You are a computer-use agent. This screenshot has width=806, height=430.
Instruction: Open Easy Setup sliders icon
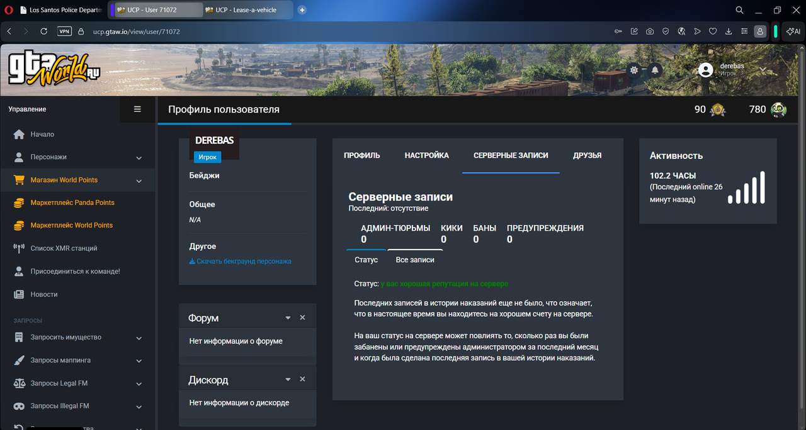(x=744, y=31)
